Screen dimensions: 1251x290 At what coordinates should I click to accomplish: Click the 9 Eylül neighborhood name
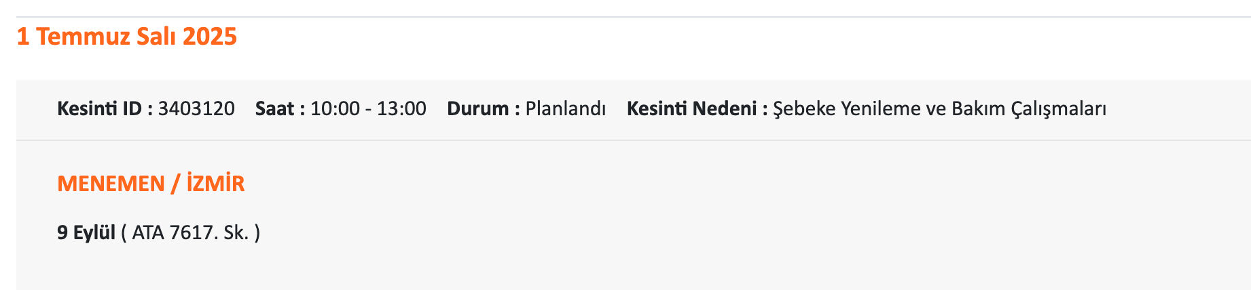point(86,232)
